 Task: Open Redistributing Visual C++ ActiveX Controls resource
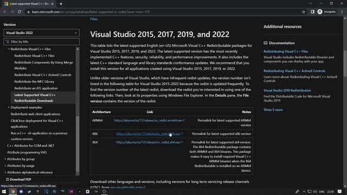(294, 71)
